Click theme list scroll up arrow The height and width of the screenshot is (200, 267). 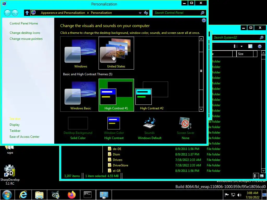tap(201, 39)
